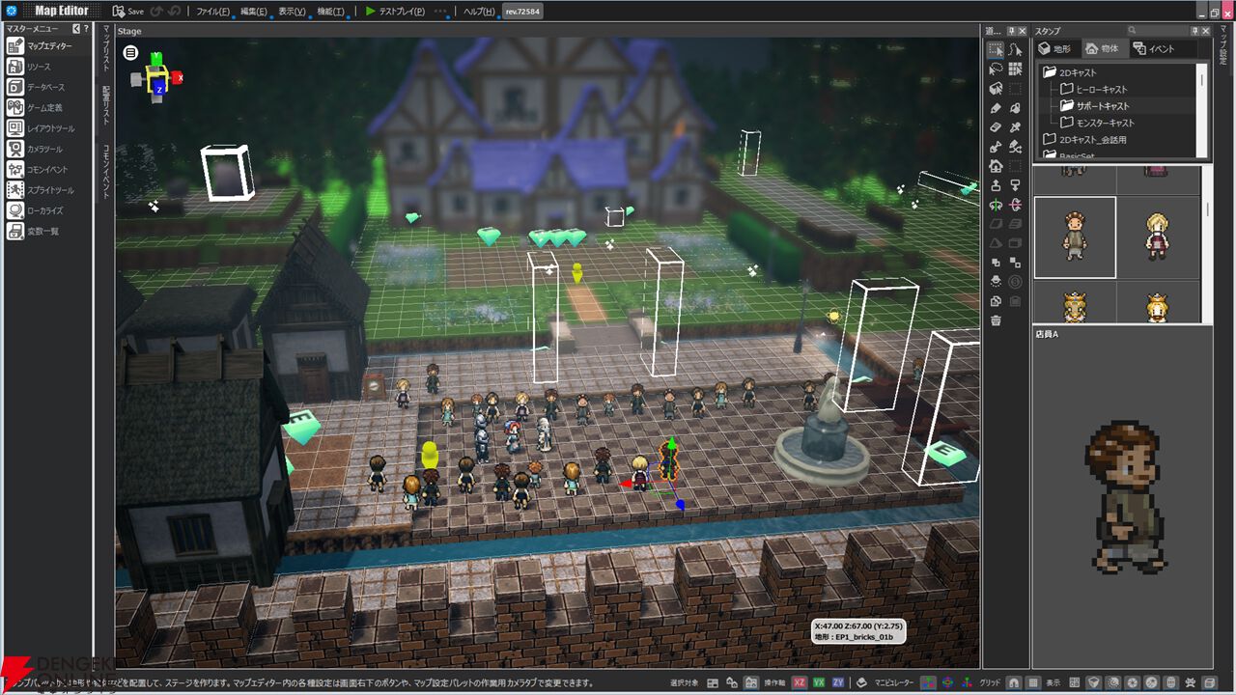Collapse the master menu panel arrow
This screenshot has width=1236, height=695.
76,29
